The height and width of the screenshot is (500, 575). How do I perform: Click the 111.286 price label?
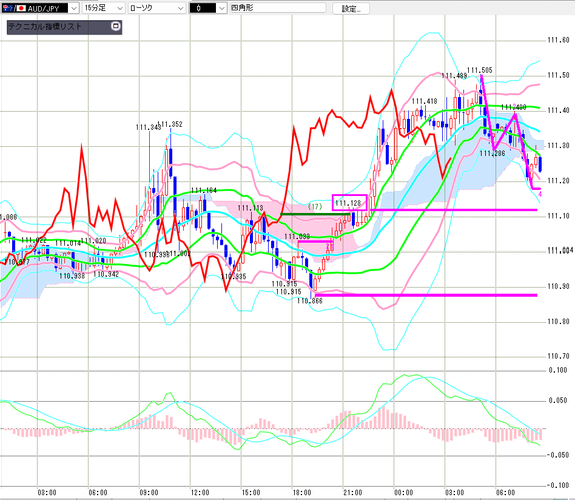493,154
